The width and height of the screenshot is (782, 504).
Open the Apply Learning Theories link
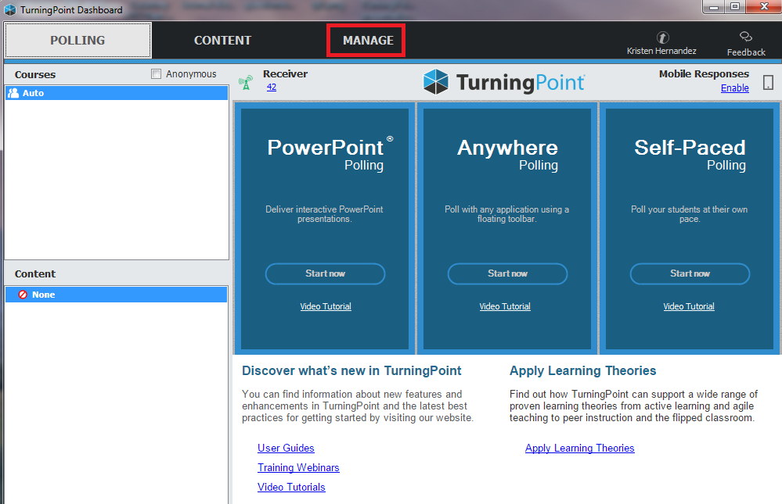tap(579, 449)
